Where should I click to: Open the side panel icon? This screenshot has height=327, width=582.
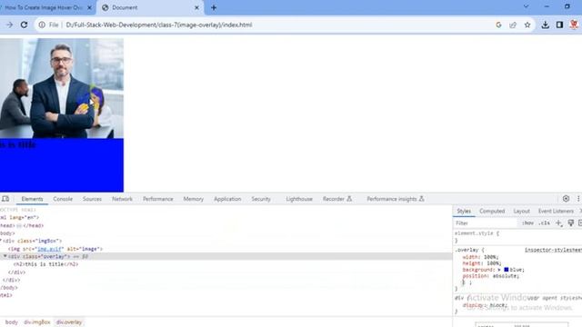pyautogui.click(x=560, y=25)
